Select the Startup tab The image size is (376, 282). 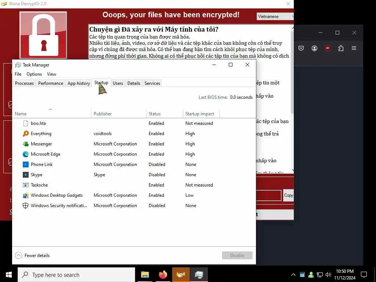point(101,83)
